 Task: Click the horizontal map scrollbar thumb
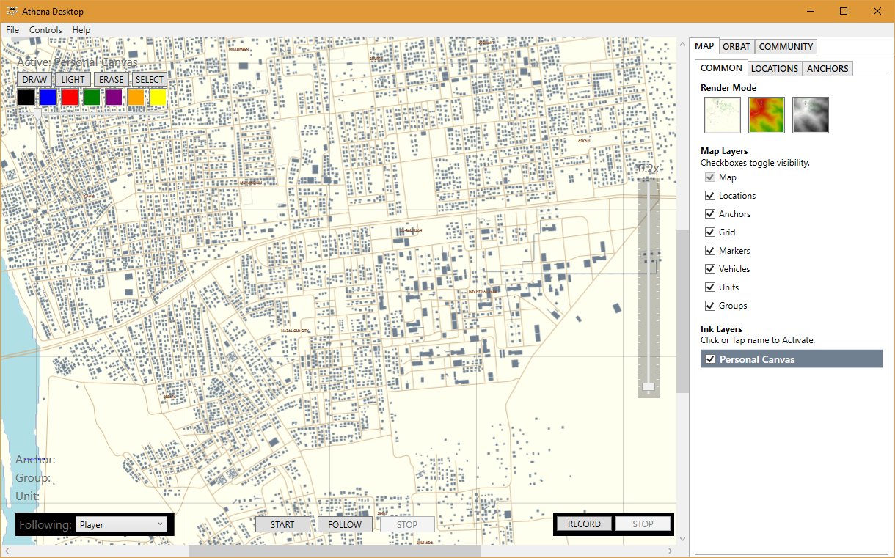point(335,551)
